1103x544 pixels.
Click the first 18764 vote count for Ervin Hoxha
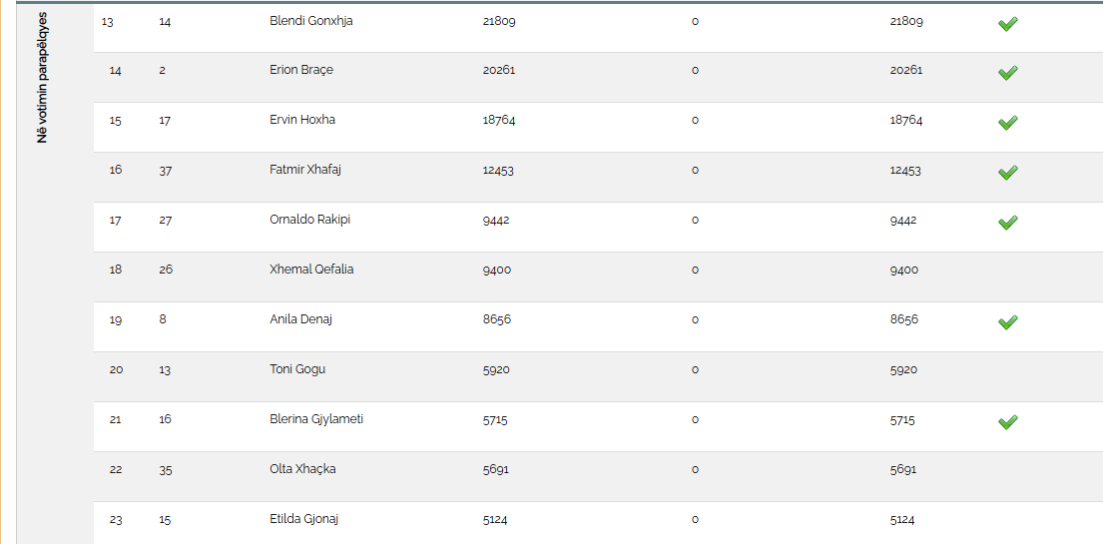pyautogui.click(x=499, y=121)
